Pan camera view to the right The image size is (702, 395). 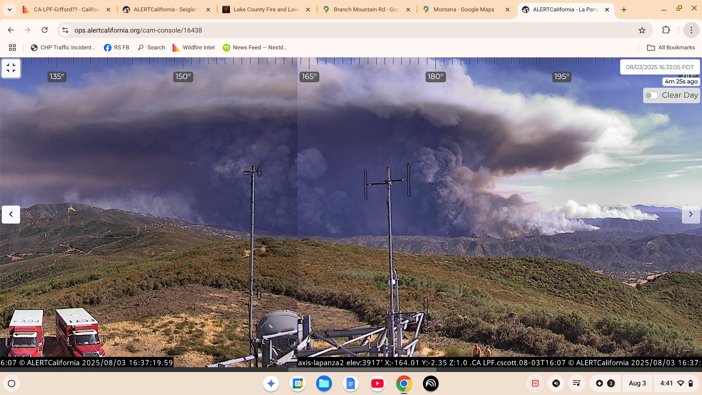[690, 214]
